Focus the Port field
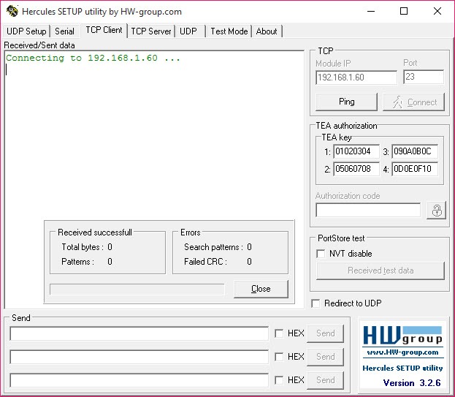Screen dimensions: 455x397 (x=424, y=77)
